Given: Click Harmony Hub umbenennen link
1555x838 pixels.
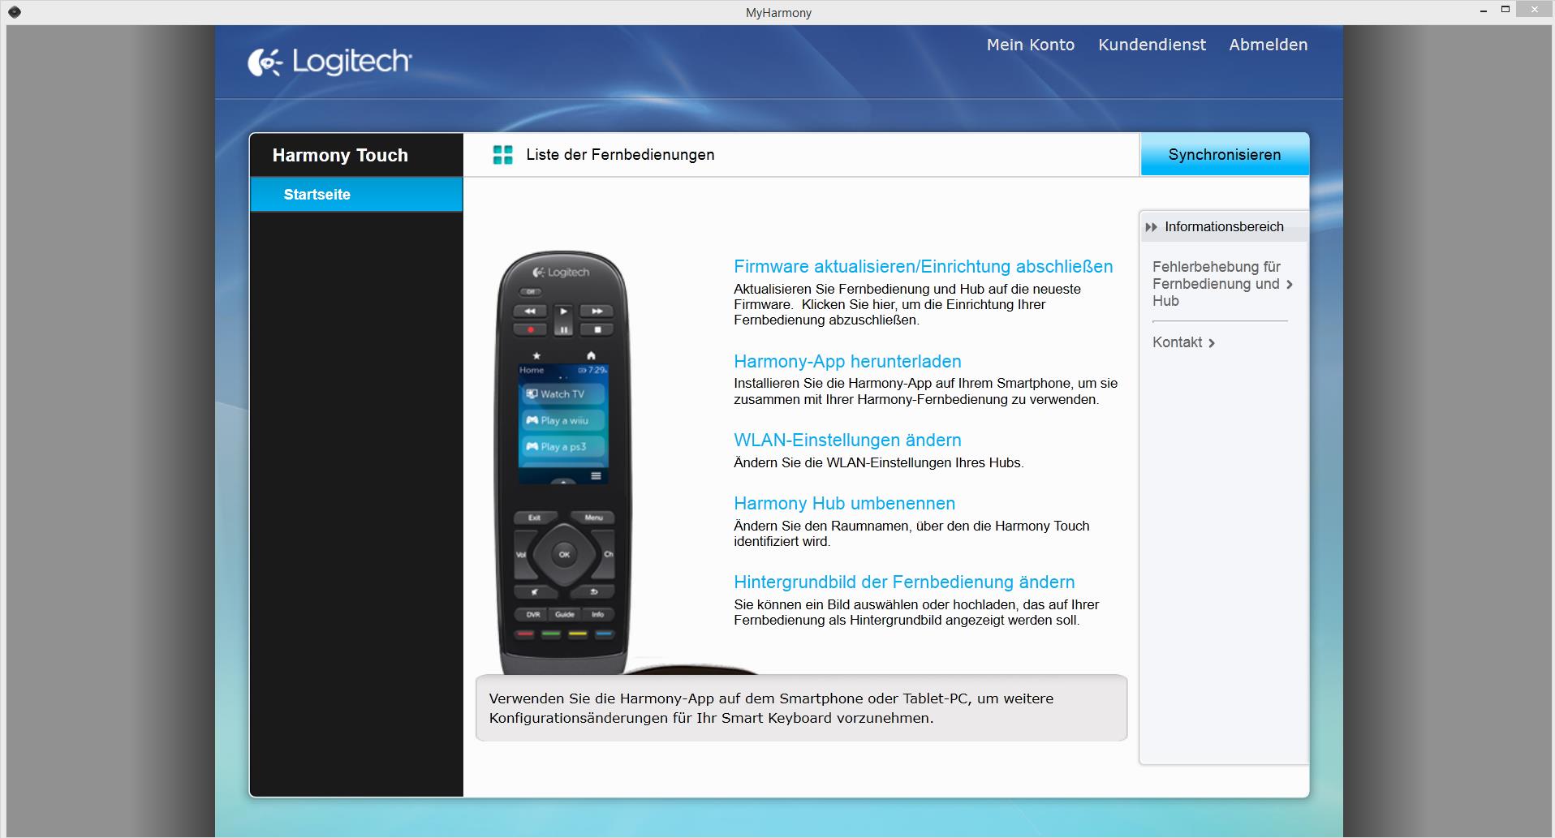Looking at the screenshot, I should pos(844,504).
